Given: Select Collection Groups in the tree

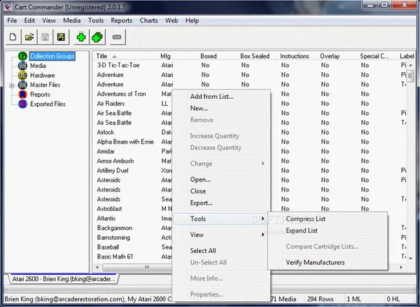Looking at the screenshot, I should [x=52, y=56].
